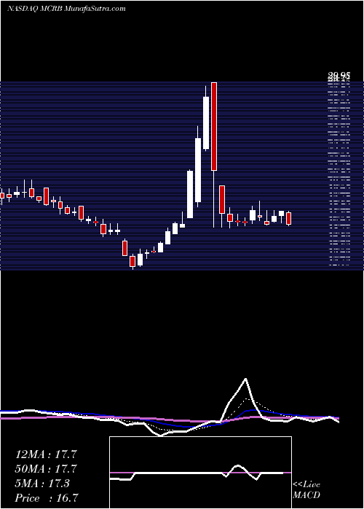
Task: Click the 5MA : 17.3 value
Action: (42, 484)
